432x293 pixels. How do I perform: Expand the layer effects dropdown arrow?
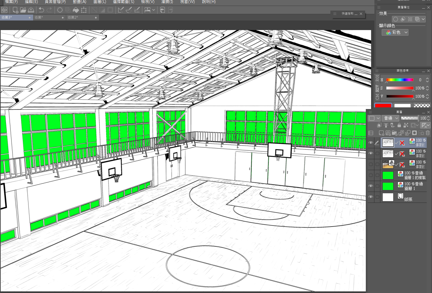pos(423,19)
